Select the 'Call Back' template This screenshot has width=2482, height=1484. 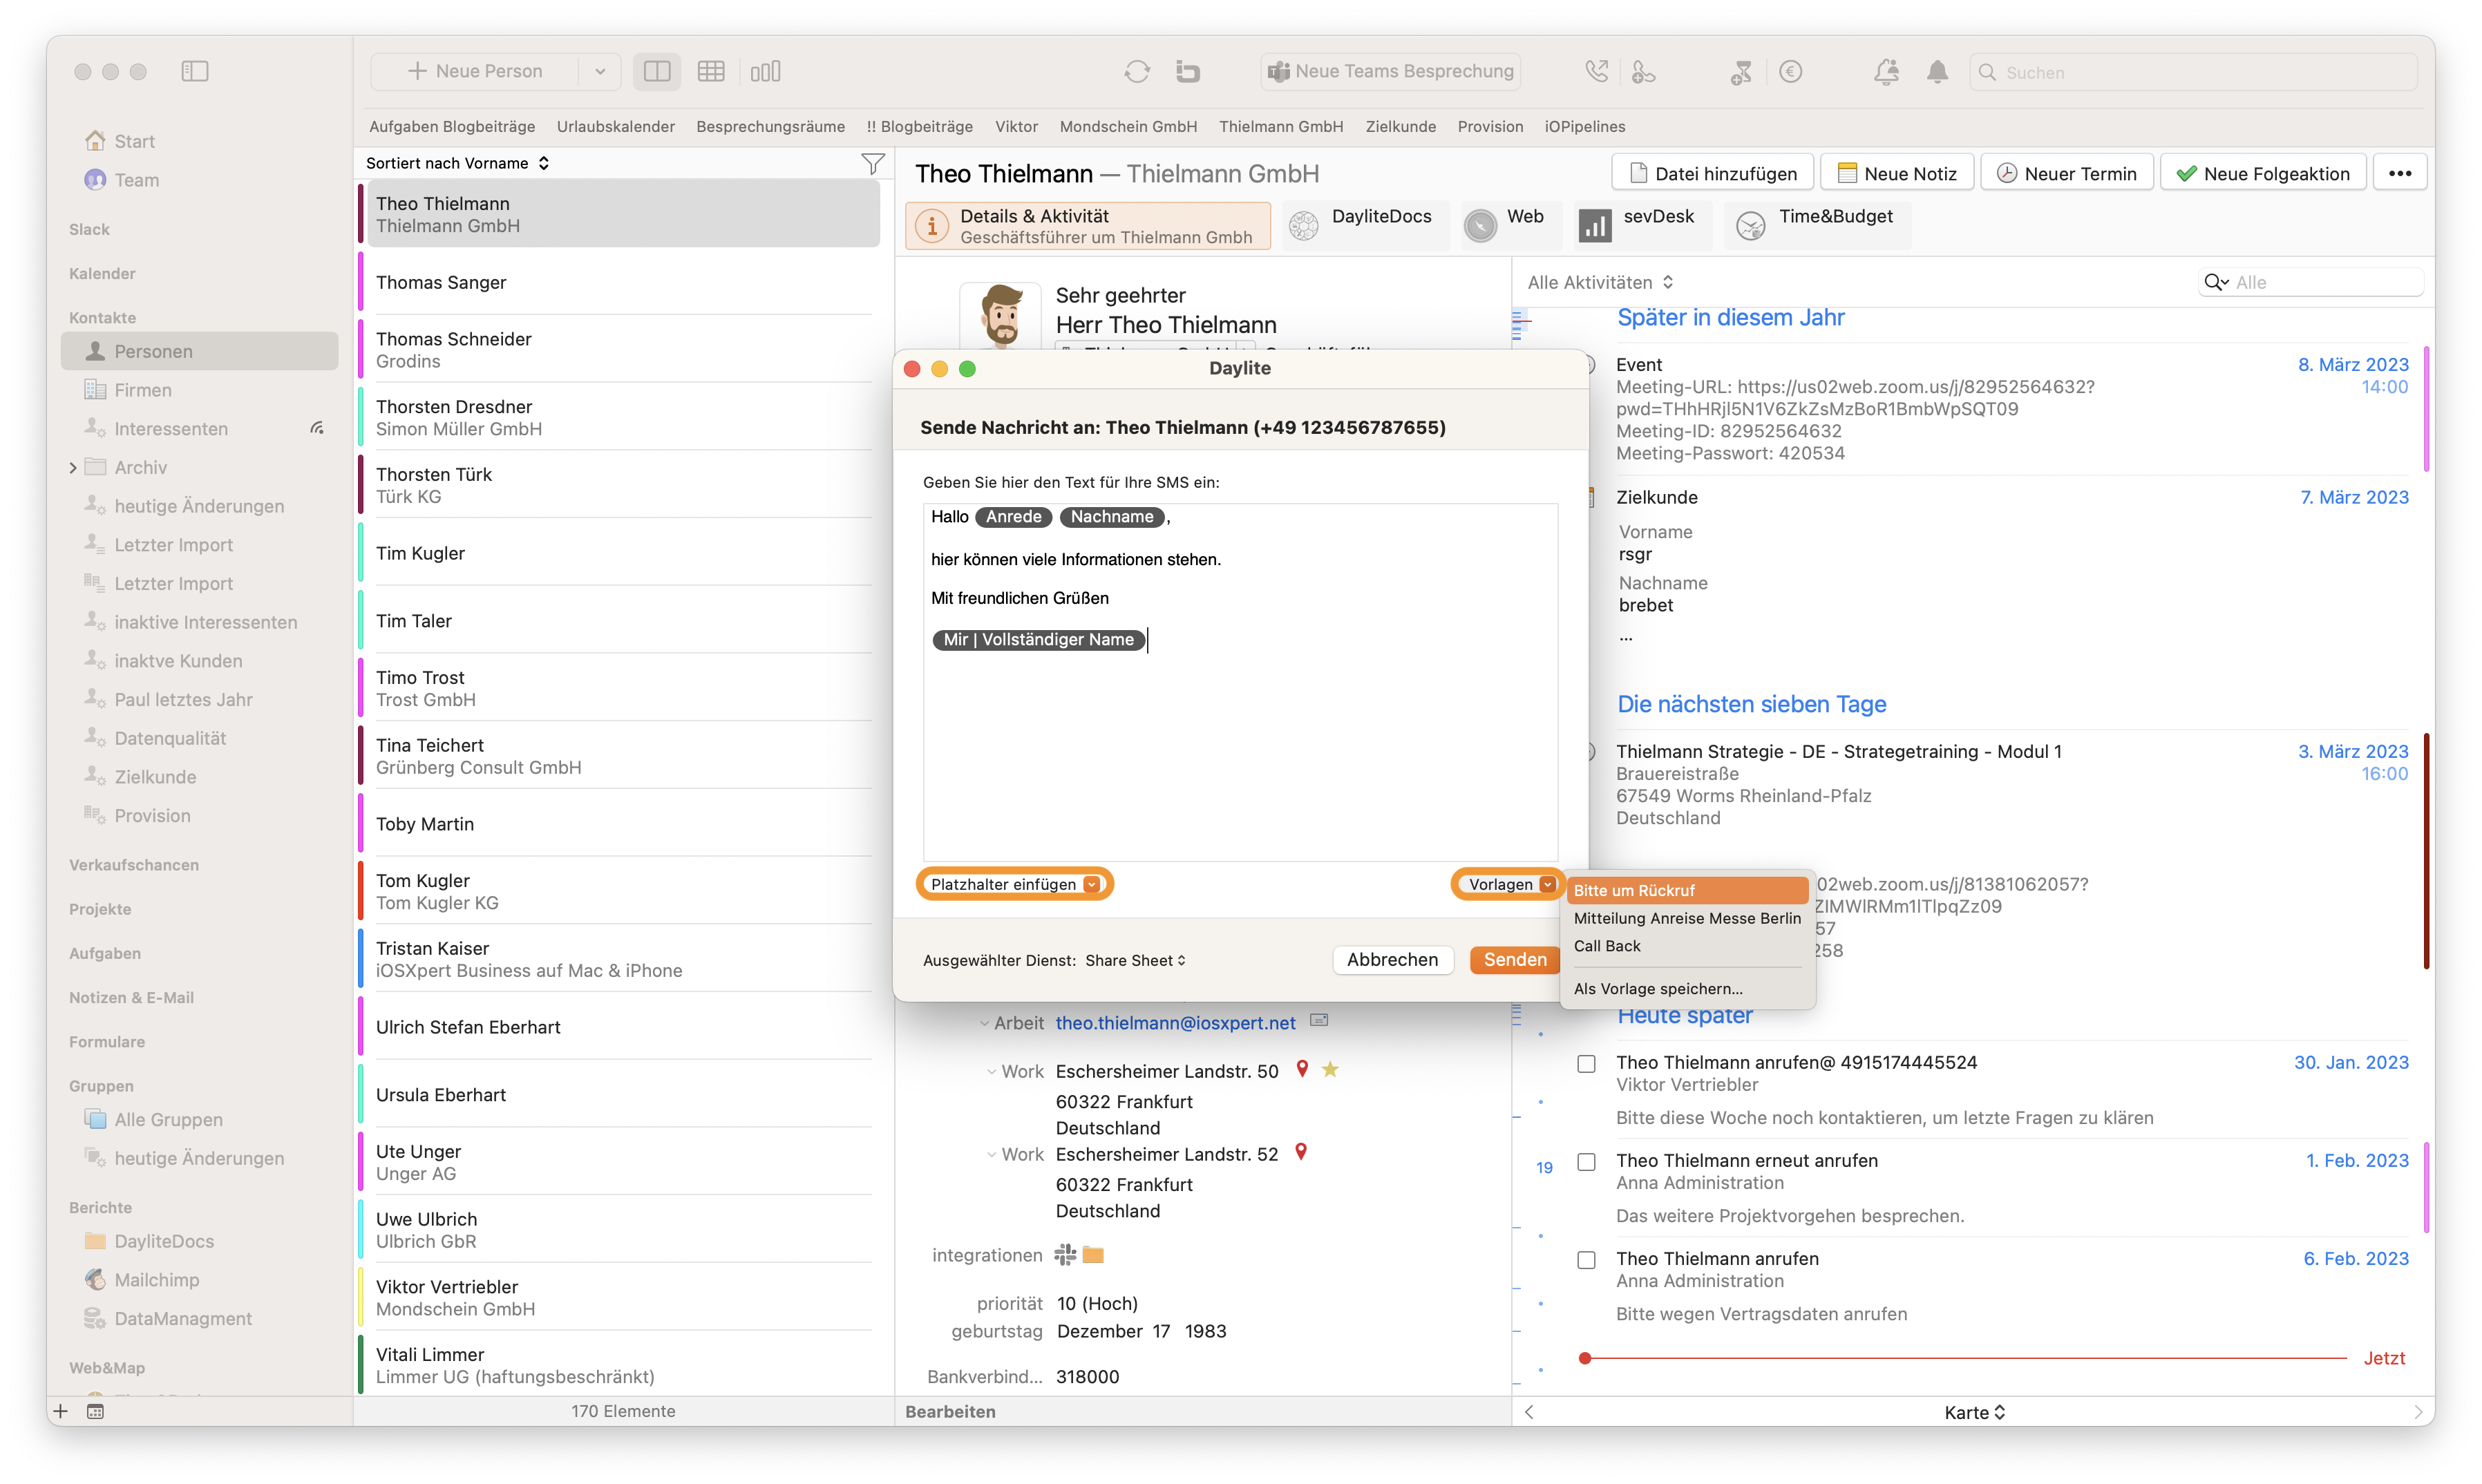[1686, 946]
